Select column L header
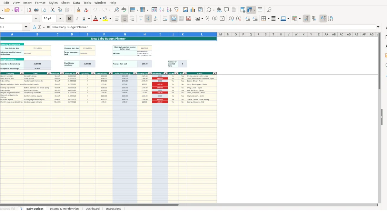 click(x=202, y=34)
